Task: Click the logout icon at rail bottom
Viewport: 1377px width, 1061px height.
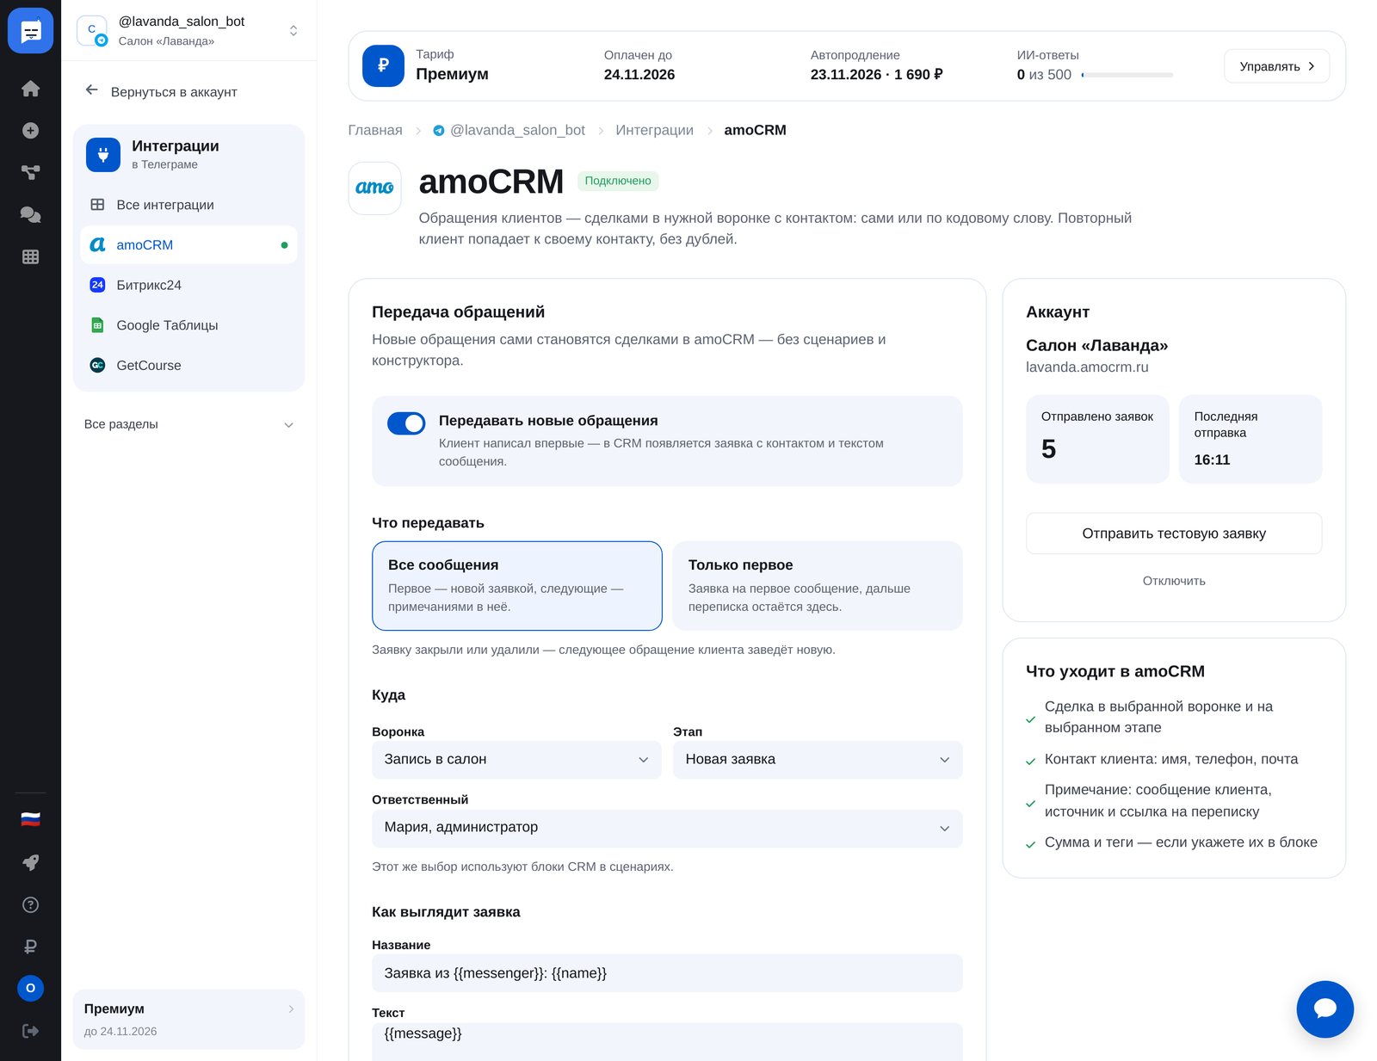Action: click(30, 1031)
